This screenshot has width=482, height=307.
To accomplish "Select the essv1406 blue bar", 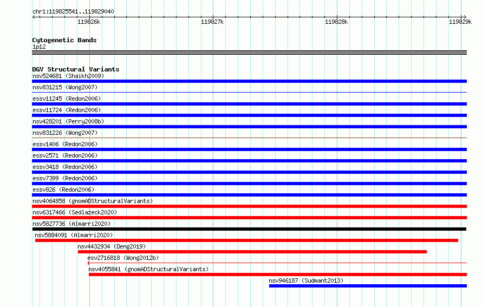I will (x=249, y=149).
